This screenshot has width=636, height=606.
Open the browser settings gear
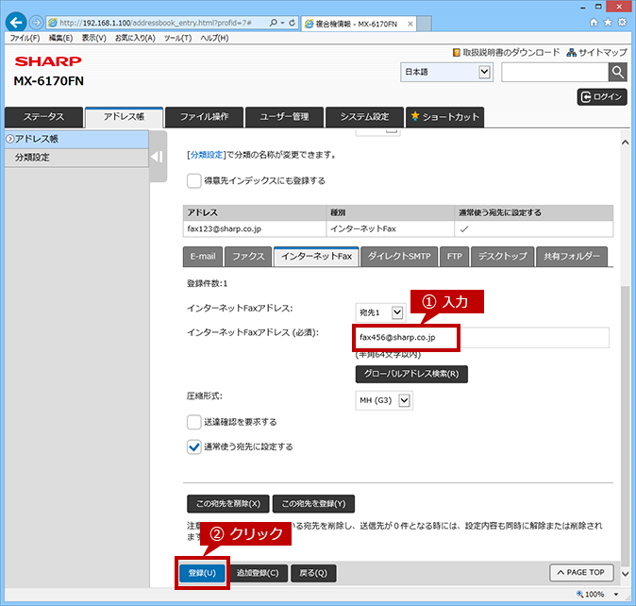pos(622,23)
